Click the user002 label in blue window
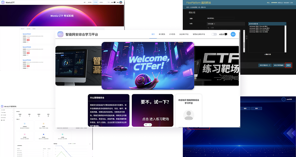The height and width of the screenshot is (157, 296). tap(289, 99)
